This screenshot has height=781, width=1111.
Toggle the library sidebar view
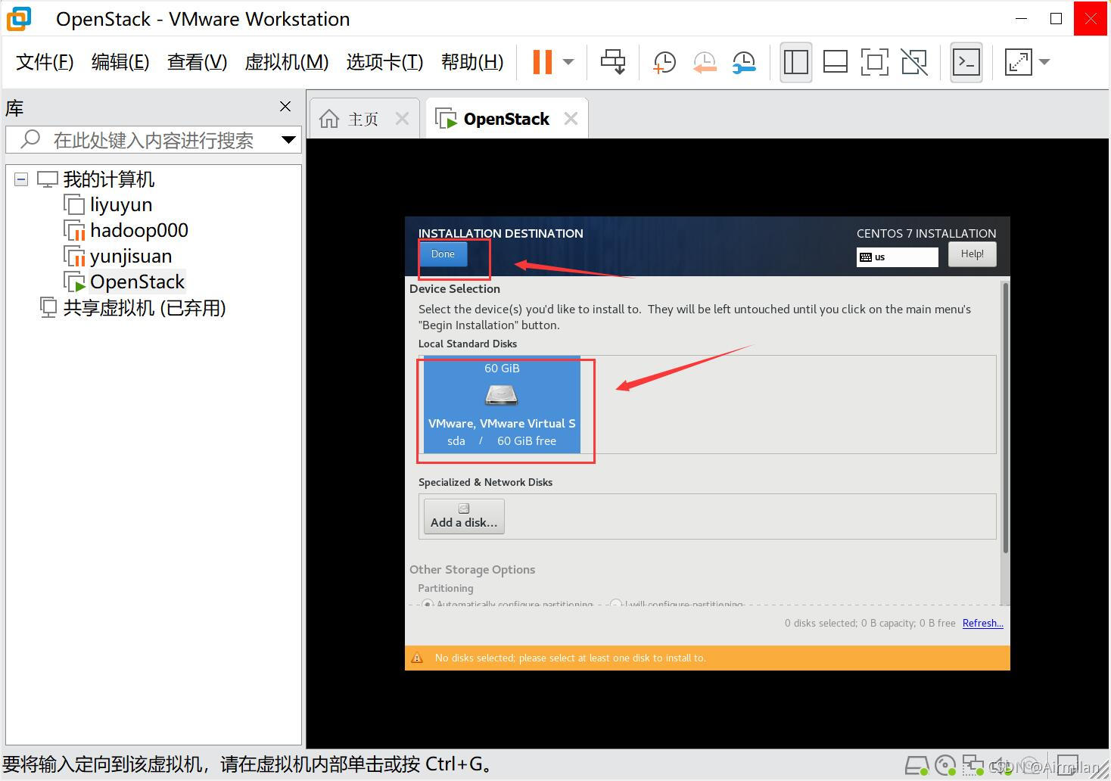pyautogui.click(x=795, y=62)
